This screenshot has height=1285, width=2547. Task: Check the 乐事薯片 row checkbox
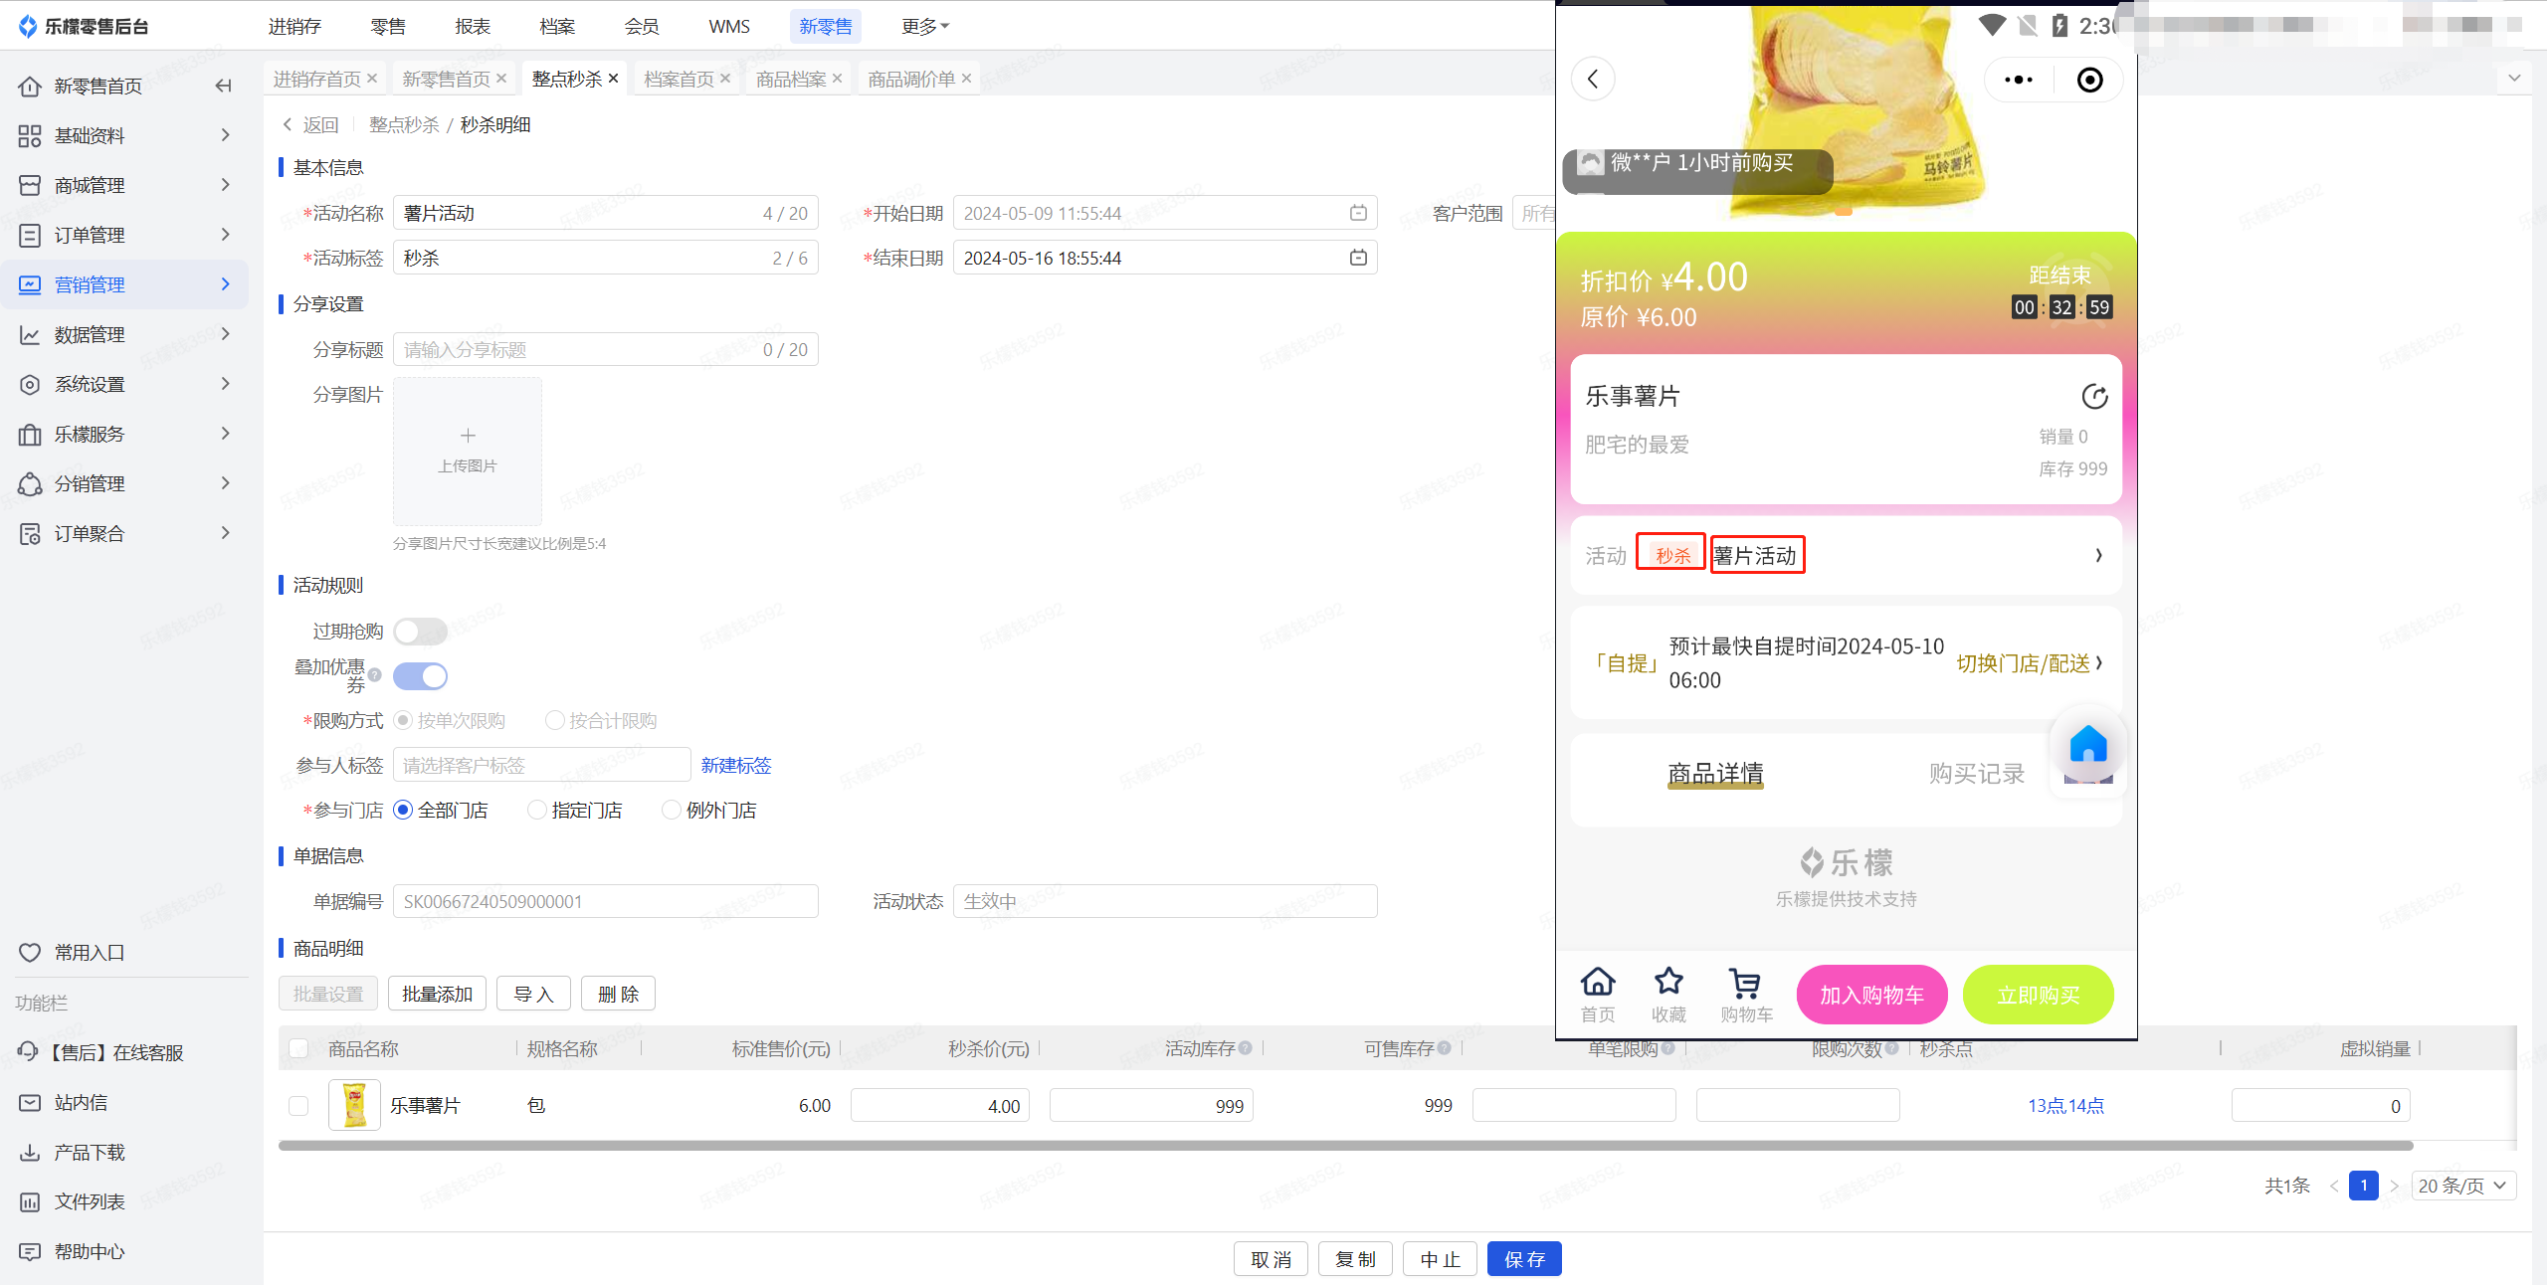pos(298,1106)
